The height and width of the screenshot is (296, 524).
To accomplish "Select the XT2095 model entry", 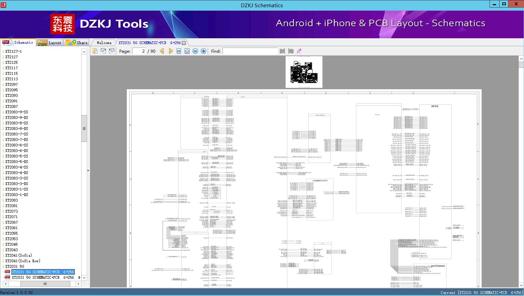I will (11, 90).
